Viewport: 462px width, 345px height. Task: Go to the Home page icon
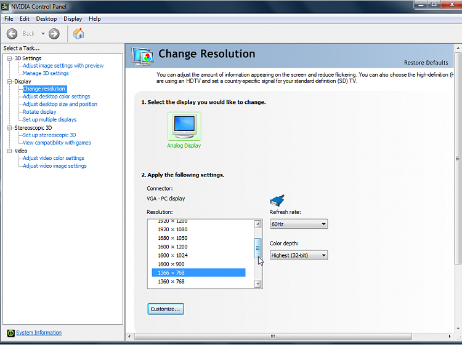click(79, 34)
